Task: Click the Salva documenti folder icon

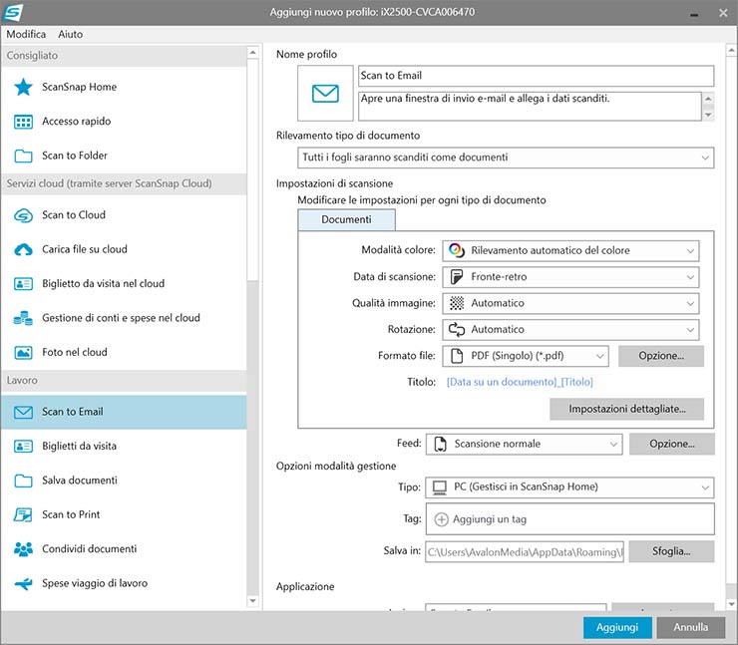Action: coord(23,481)
